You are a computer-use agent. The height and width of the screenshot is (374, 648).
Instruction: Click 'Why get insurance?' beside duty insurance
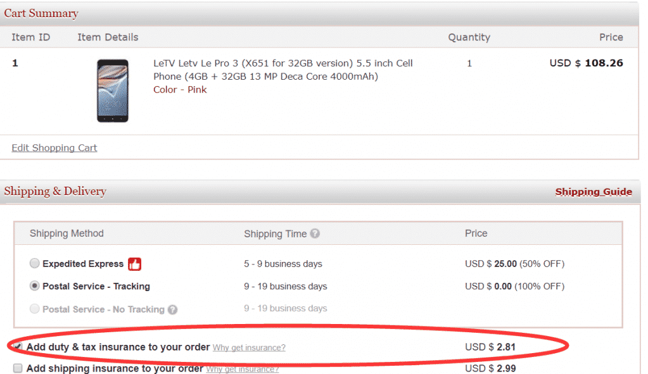249,347
